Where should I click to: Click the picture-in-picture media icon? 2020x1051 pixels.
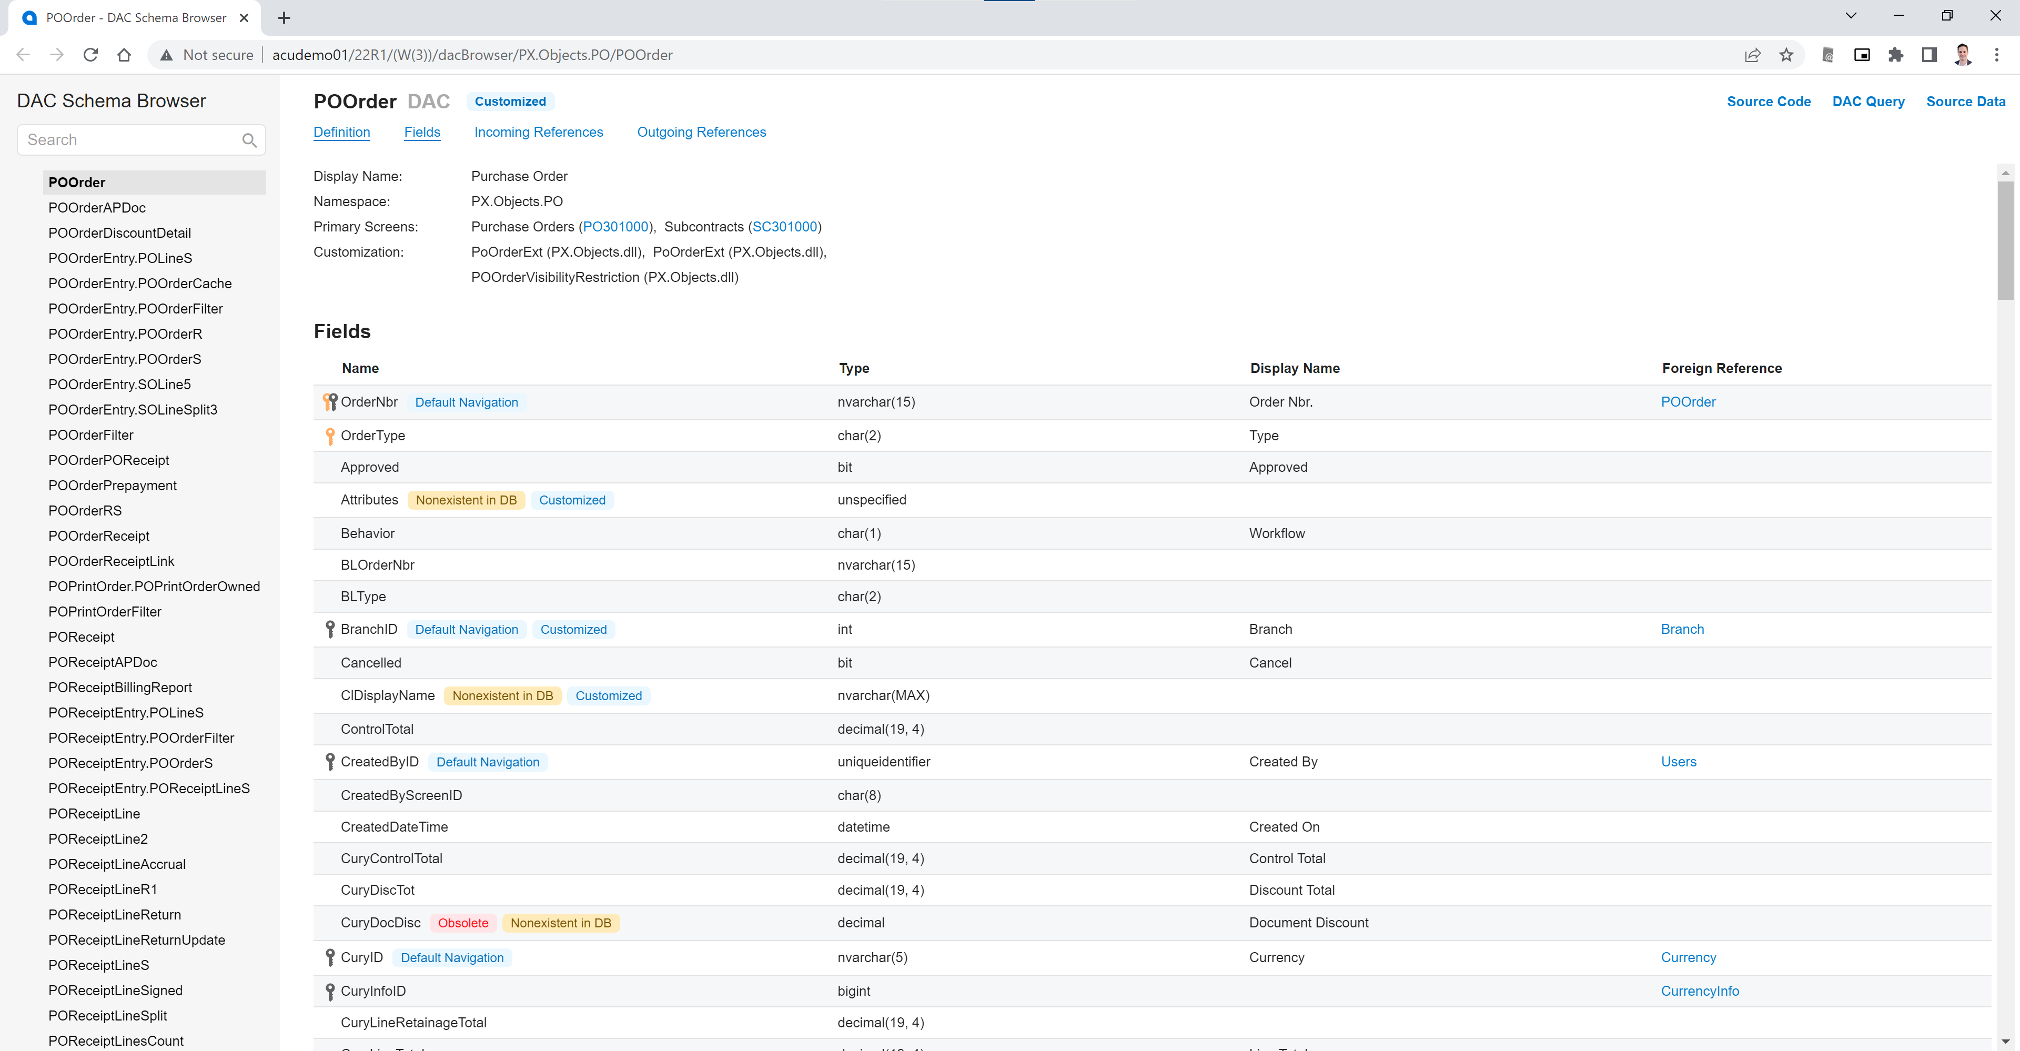pyautogui.click(x=1862, y=55)
